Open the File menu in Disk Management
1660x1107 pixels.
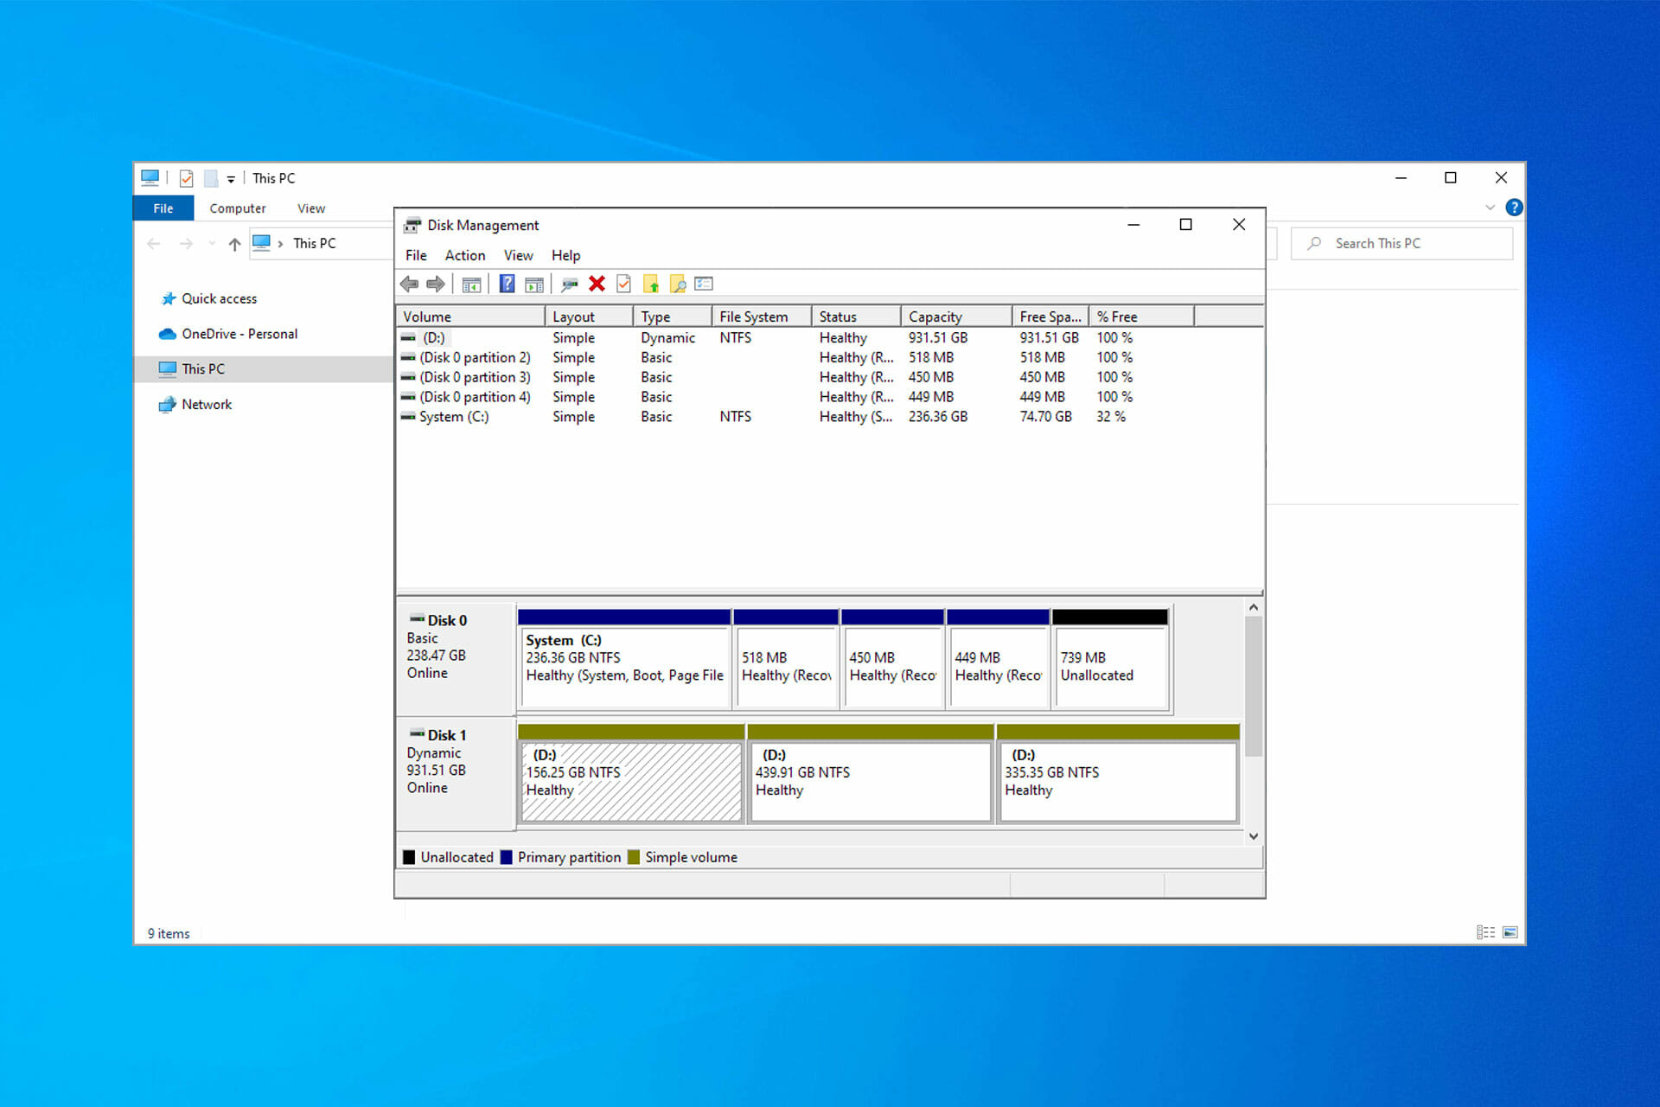[416, 255]
